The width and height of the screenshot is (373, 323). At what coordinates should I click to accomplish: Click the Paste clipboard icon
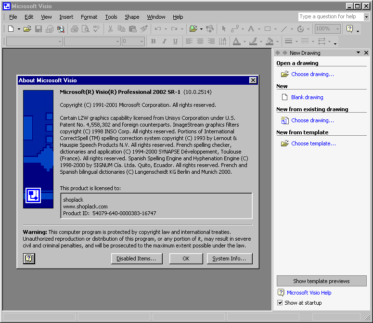coord(132,29)
